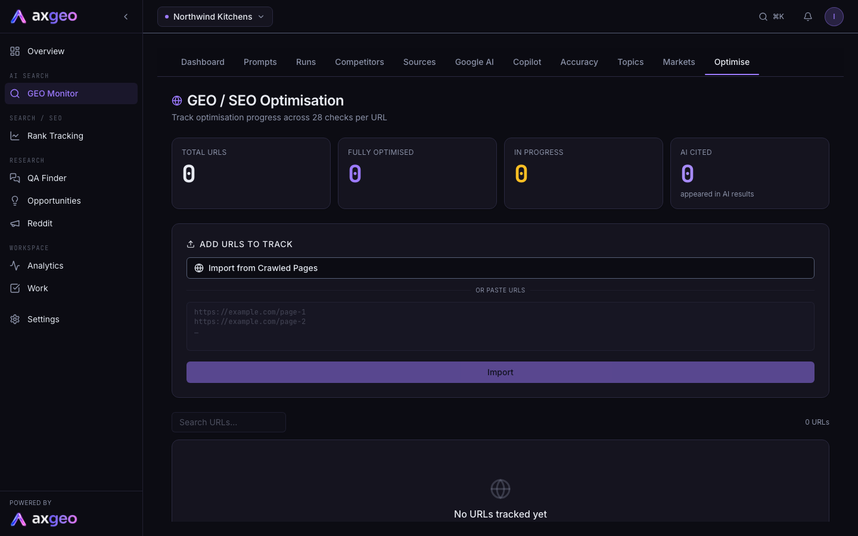Switch to the Copilot tab

coord(527,62)
